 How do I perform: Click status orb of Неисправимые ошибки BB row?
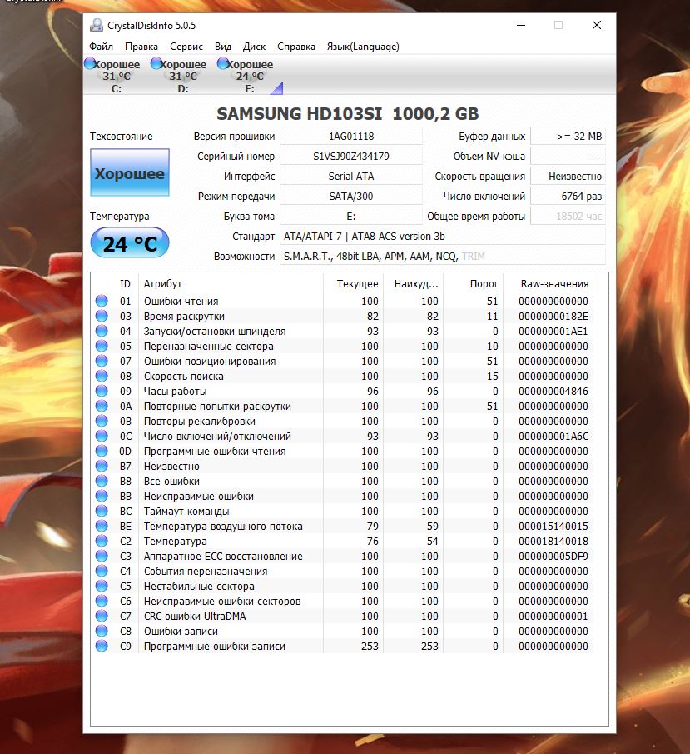pos(102,496)
